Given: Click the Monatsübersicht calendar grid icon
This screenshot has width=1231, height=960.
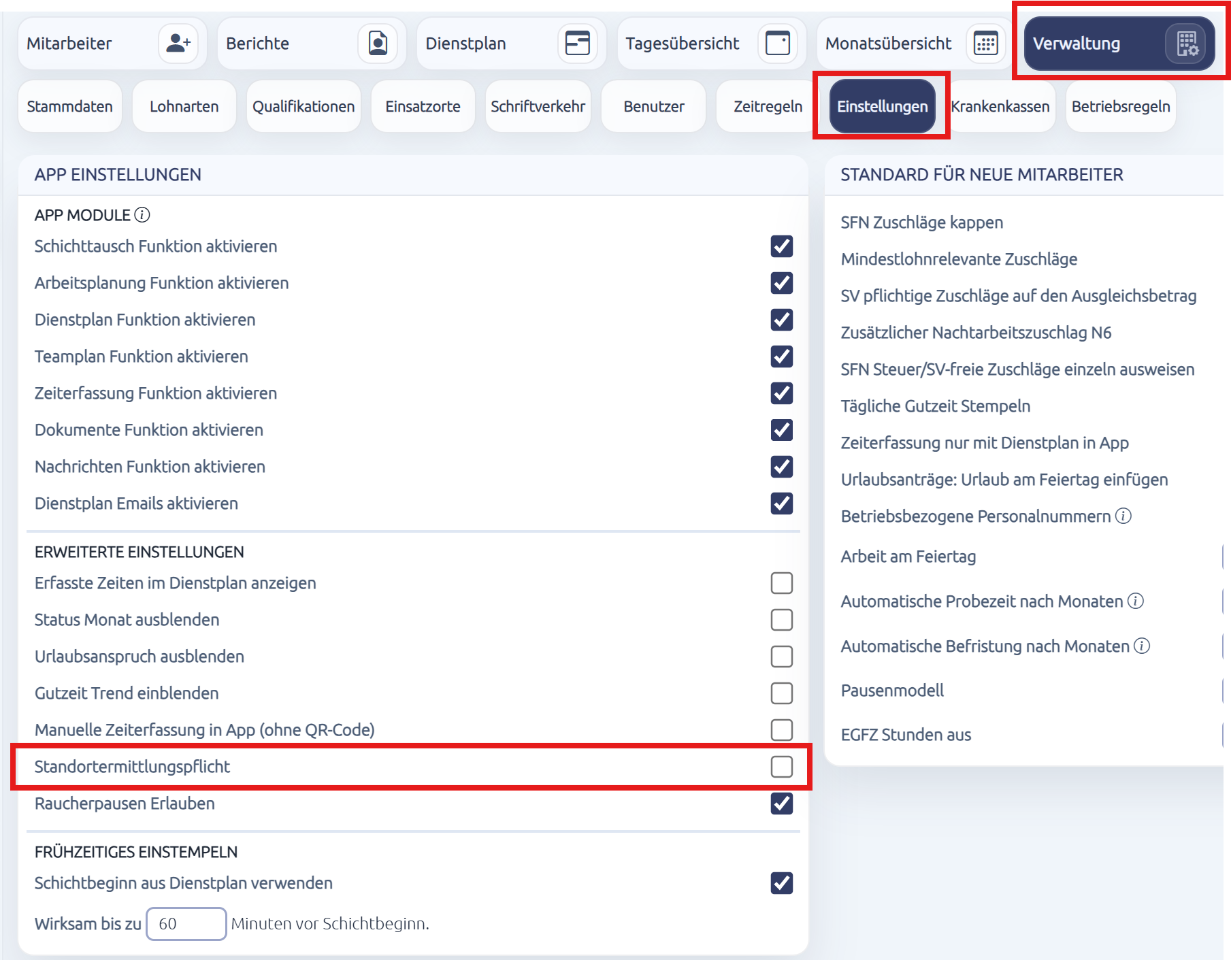Looking at the screenshot, I should (985, 44).
